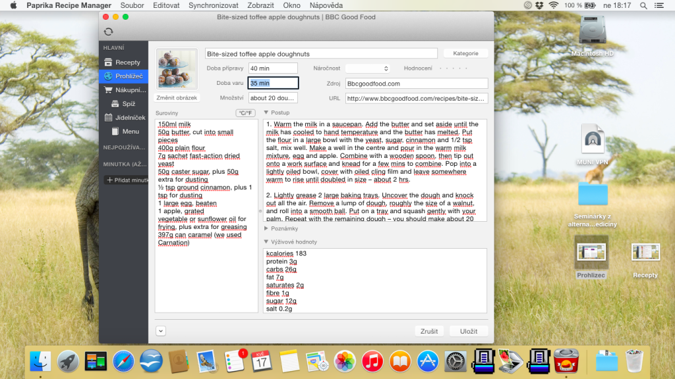Open the bottom-left chevron dropdown button
This screenshot has height=379, width=675.
[161, 332]
